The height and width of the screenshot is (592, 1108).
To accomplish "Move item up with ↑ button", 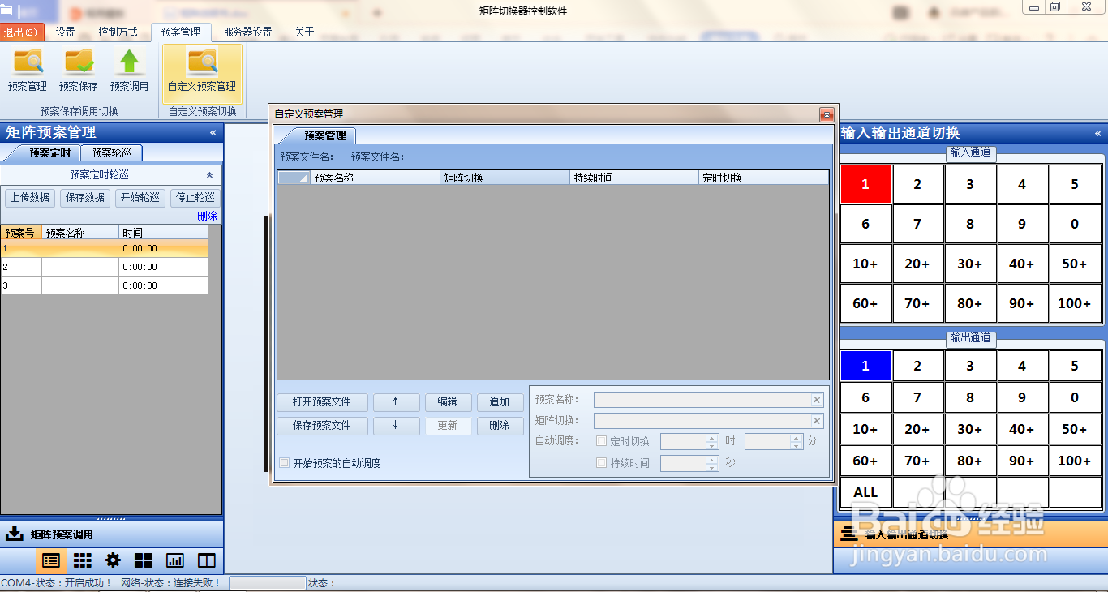I will tap(396, 402).
